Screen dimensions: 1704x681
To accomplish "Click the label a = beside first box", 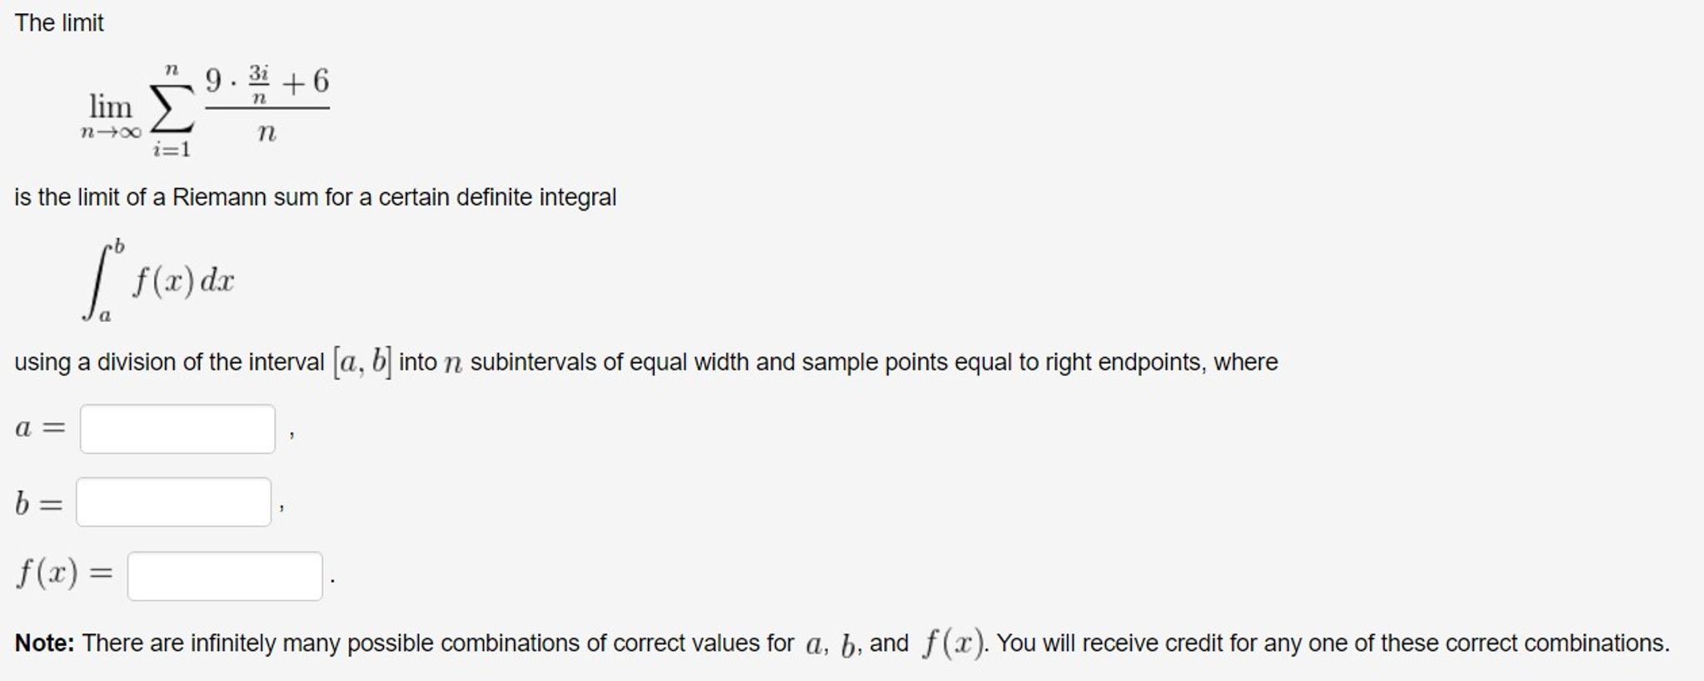I will coord(40,427).
